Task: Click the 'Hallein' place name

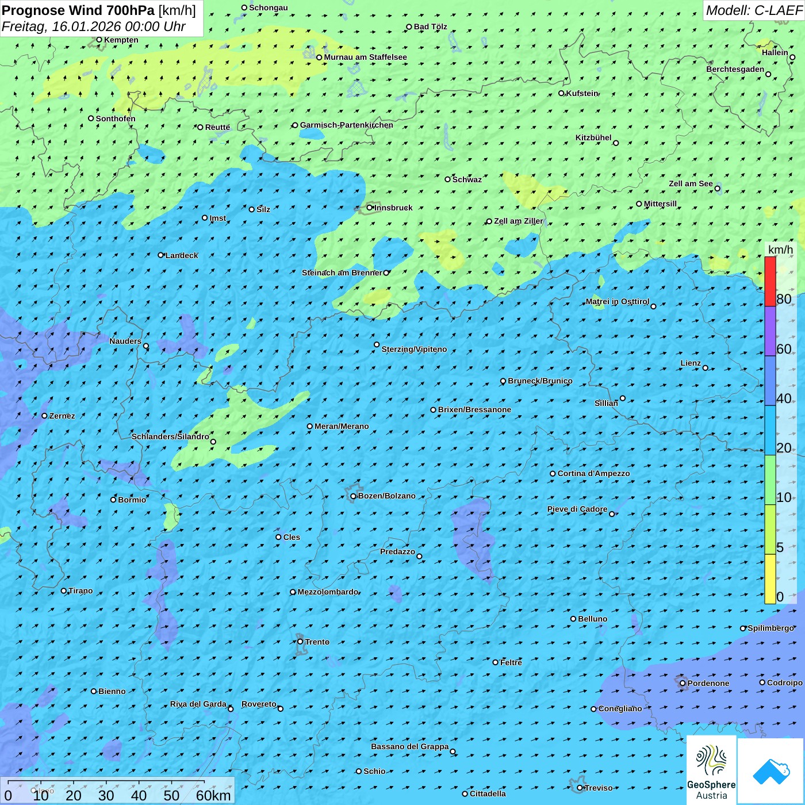Action: [x=775, y=52]
